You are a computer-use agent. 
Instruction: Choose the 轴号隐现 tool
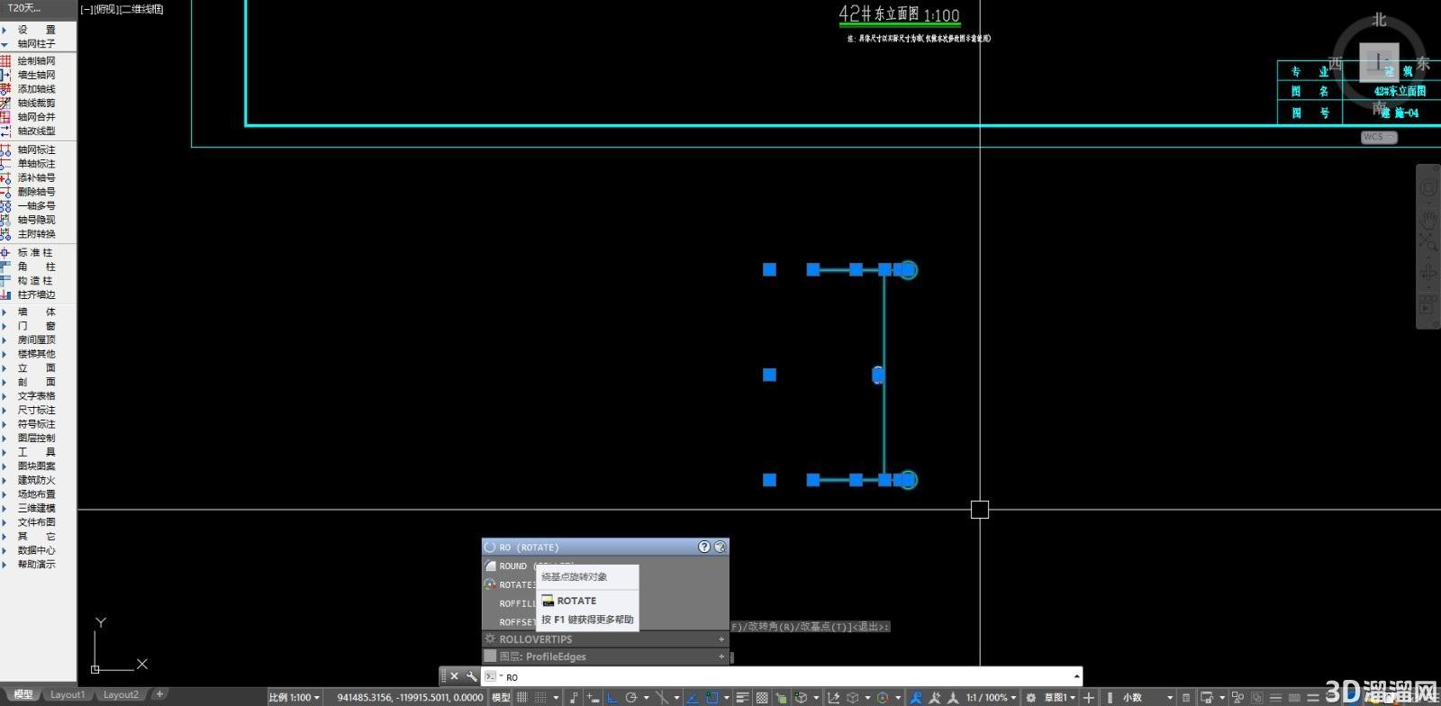tap(36, 220)
